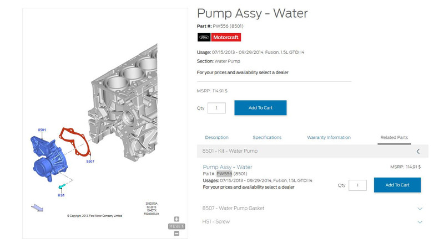Zoom out of the parts diagram

tap(176, 233)
